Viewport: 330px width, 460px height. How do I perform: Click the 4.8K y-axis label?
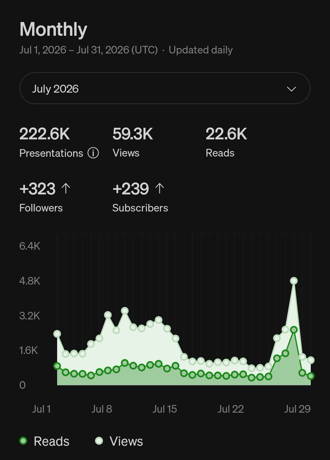point(30,281)
